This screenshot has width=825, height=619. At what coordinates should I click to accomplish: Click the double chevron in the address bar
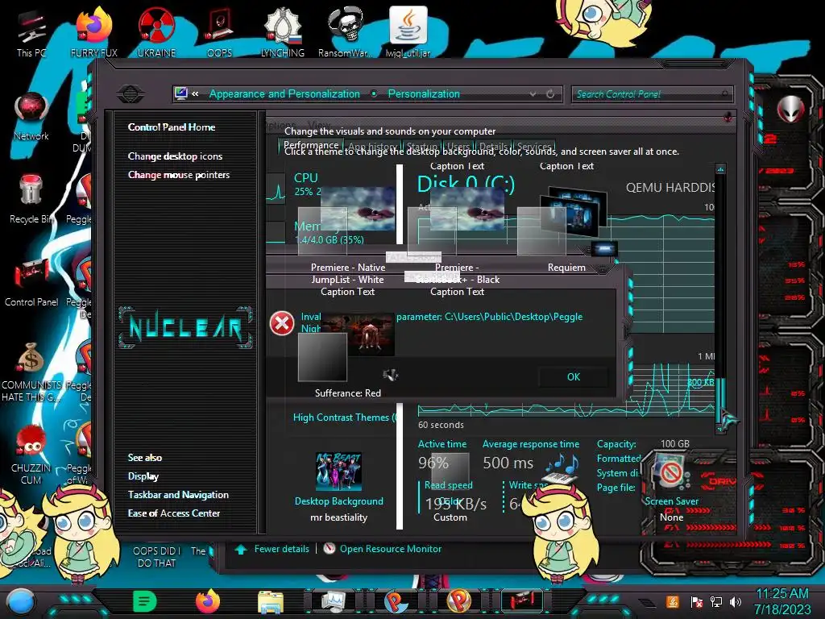click(195, 93)
